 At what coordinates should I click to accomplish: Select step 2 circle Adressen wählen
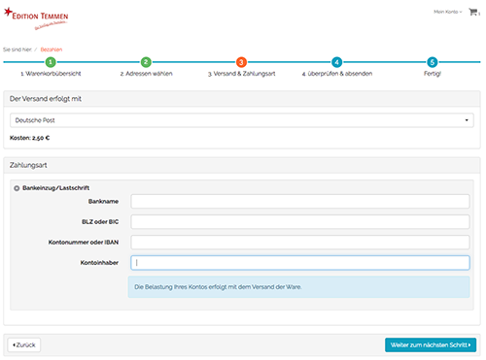[146, 62]
